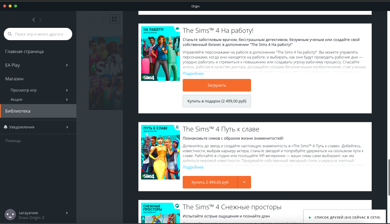Click the back navigation arrow
Viewport: 390px width, 224px height.
click(34, 19)
